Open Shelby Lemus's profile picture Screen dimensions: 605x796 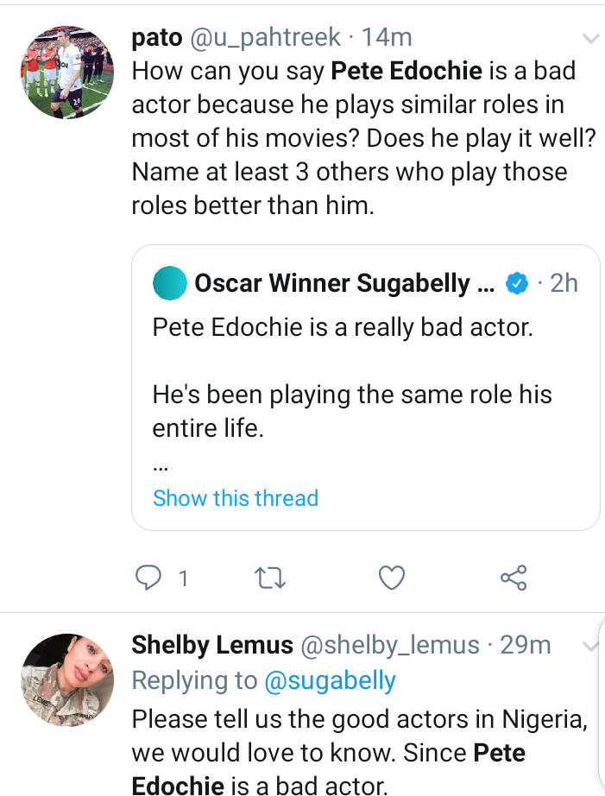pyautogui.click(x=67, y=680)
